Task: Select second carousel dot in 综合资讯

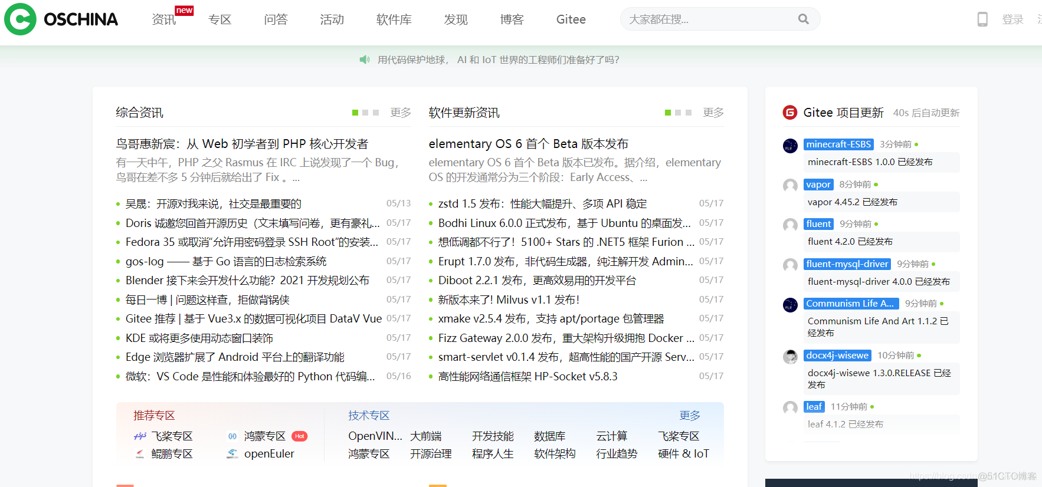Action: [x=365, y=113]
